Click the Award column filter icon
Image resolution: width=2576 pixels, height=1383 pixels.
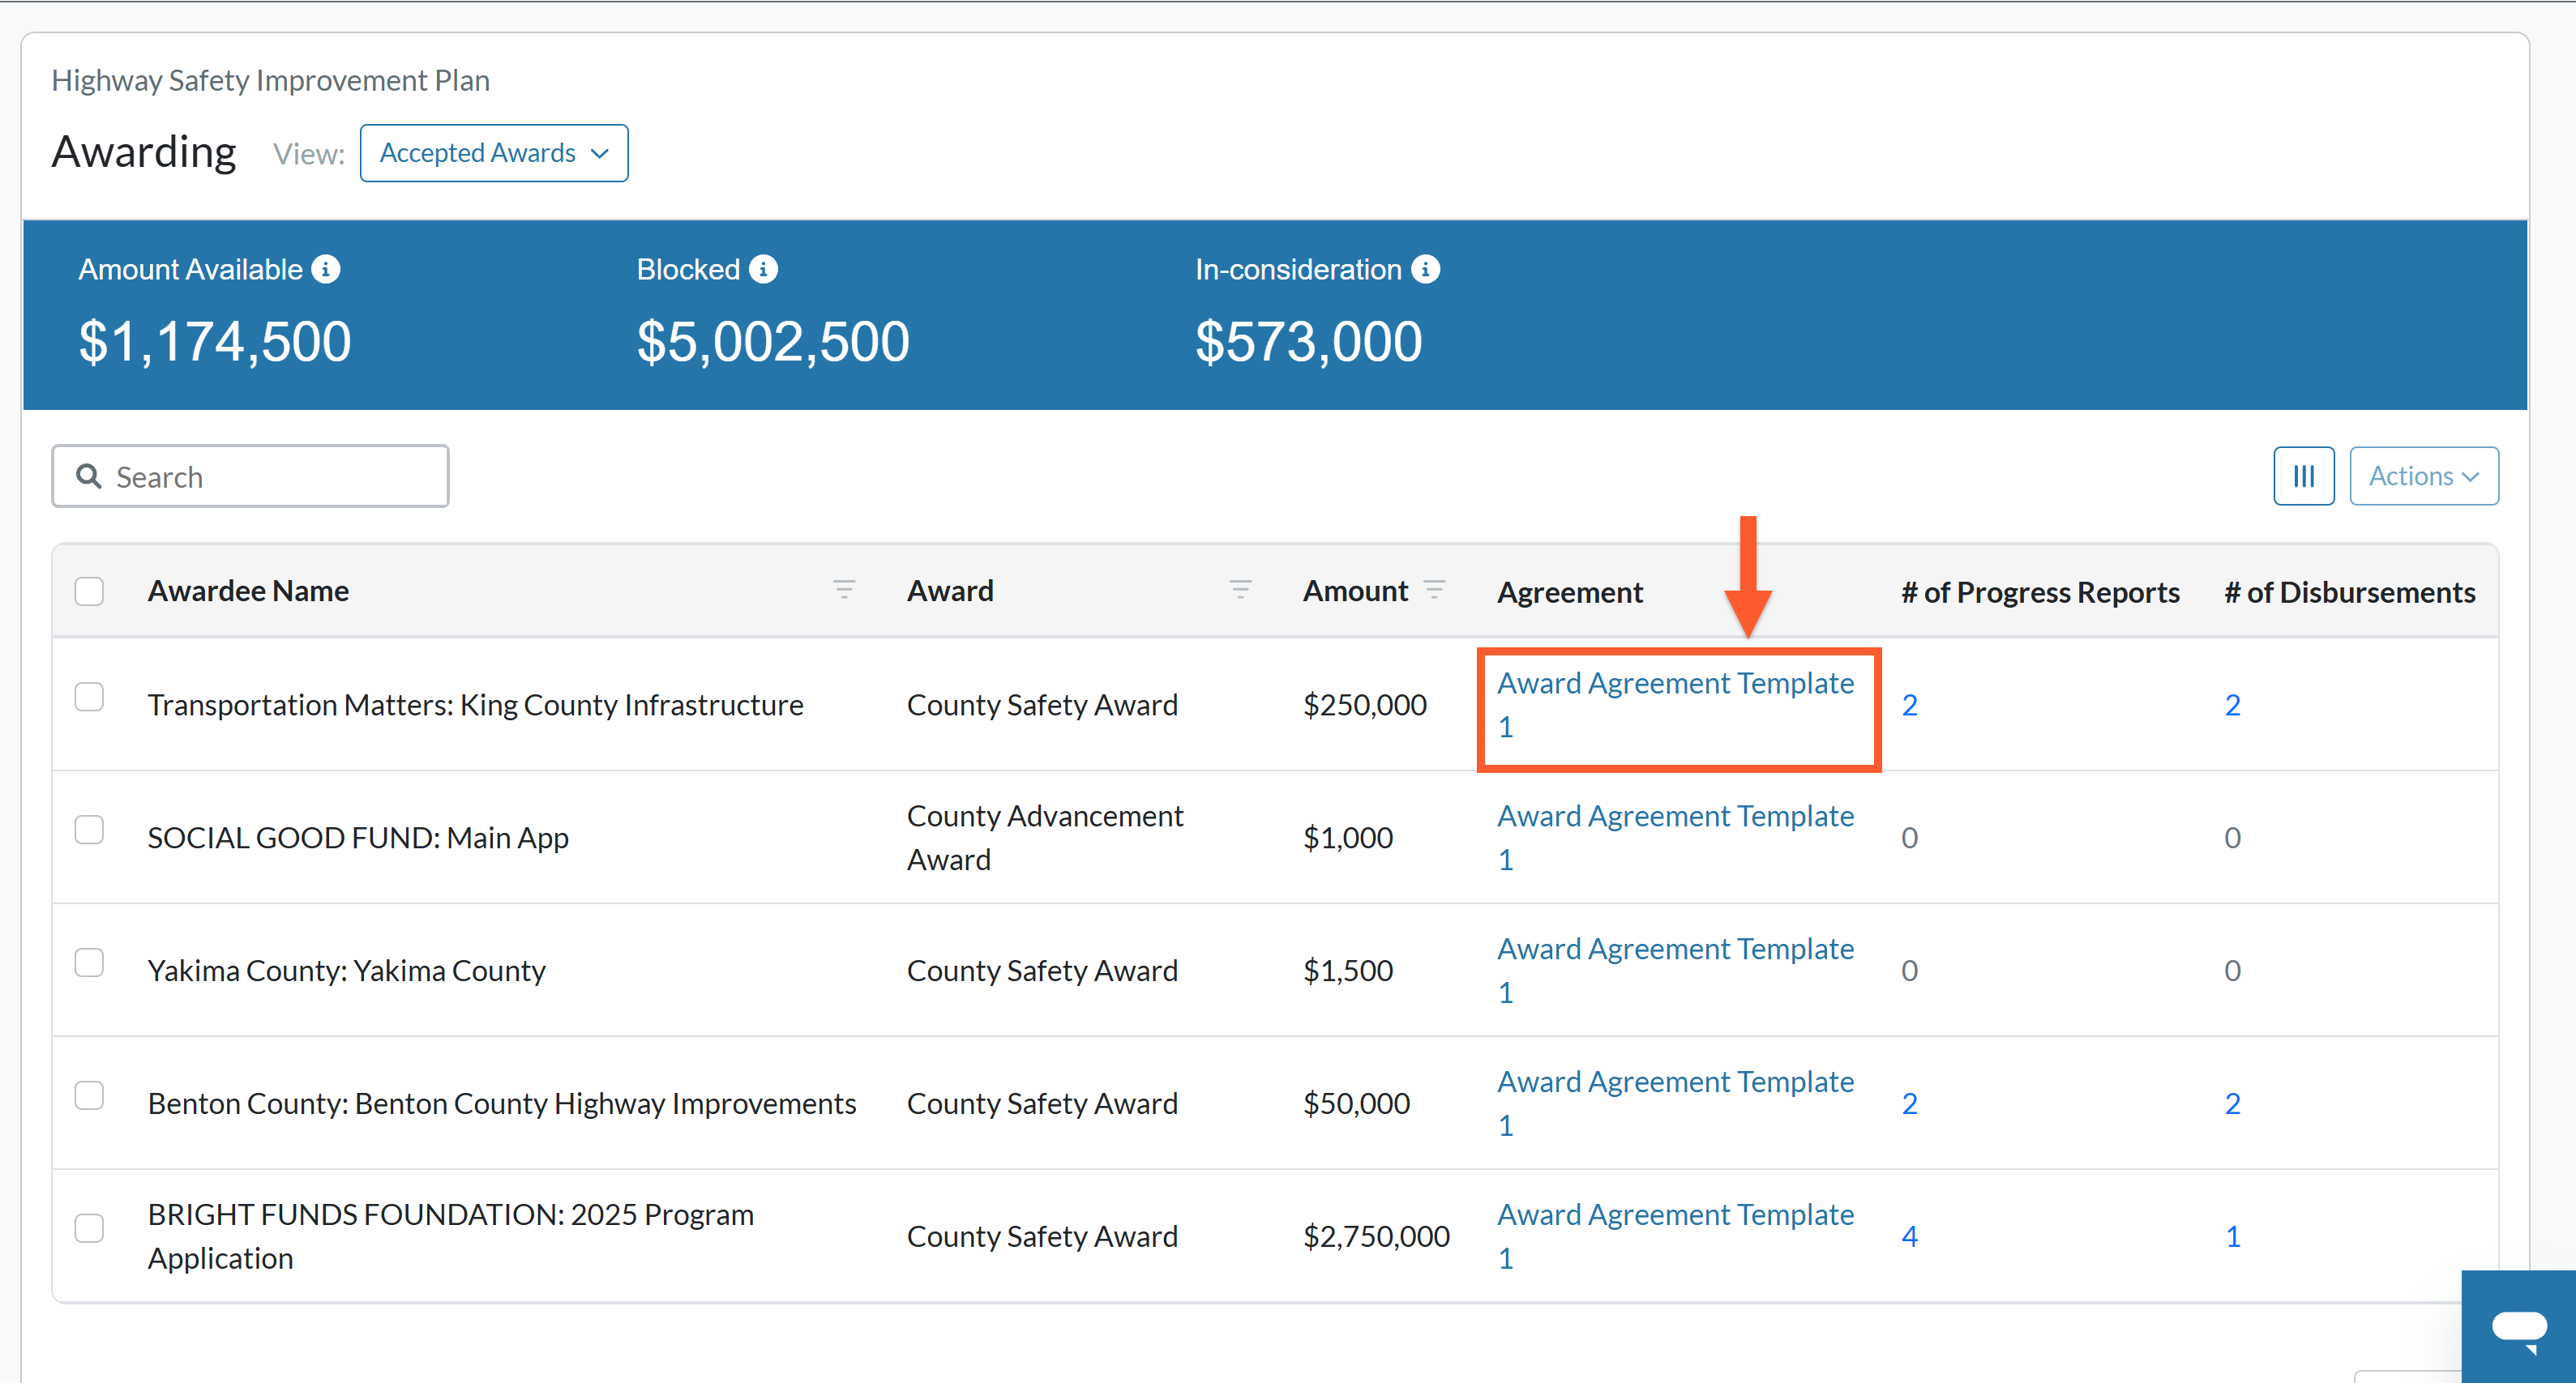click(x=1240, y=590)
